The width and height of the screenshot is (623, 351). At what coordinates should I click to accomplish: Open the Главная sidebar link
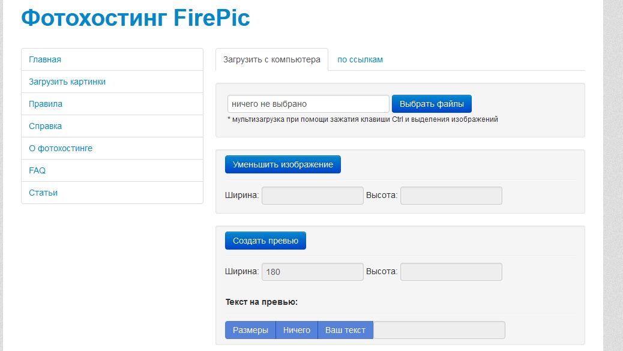pyautogui.click(x=112, y=59)
